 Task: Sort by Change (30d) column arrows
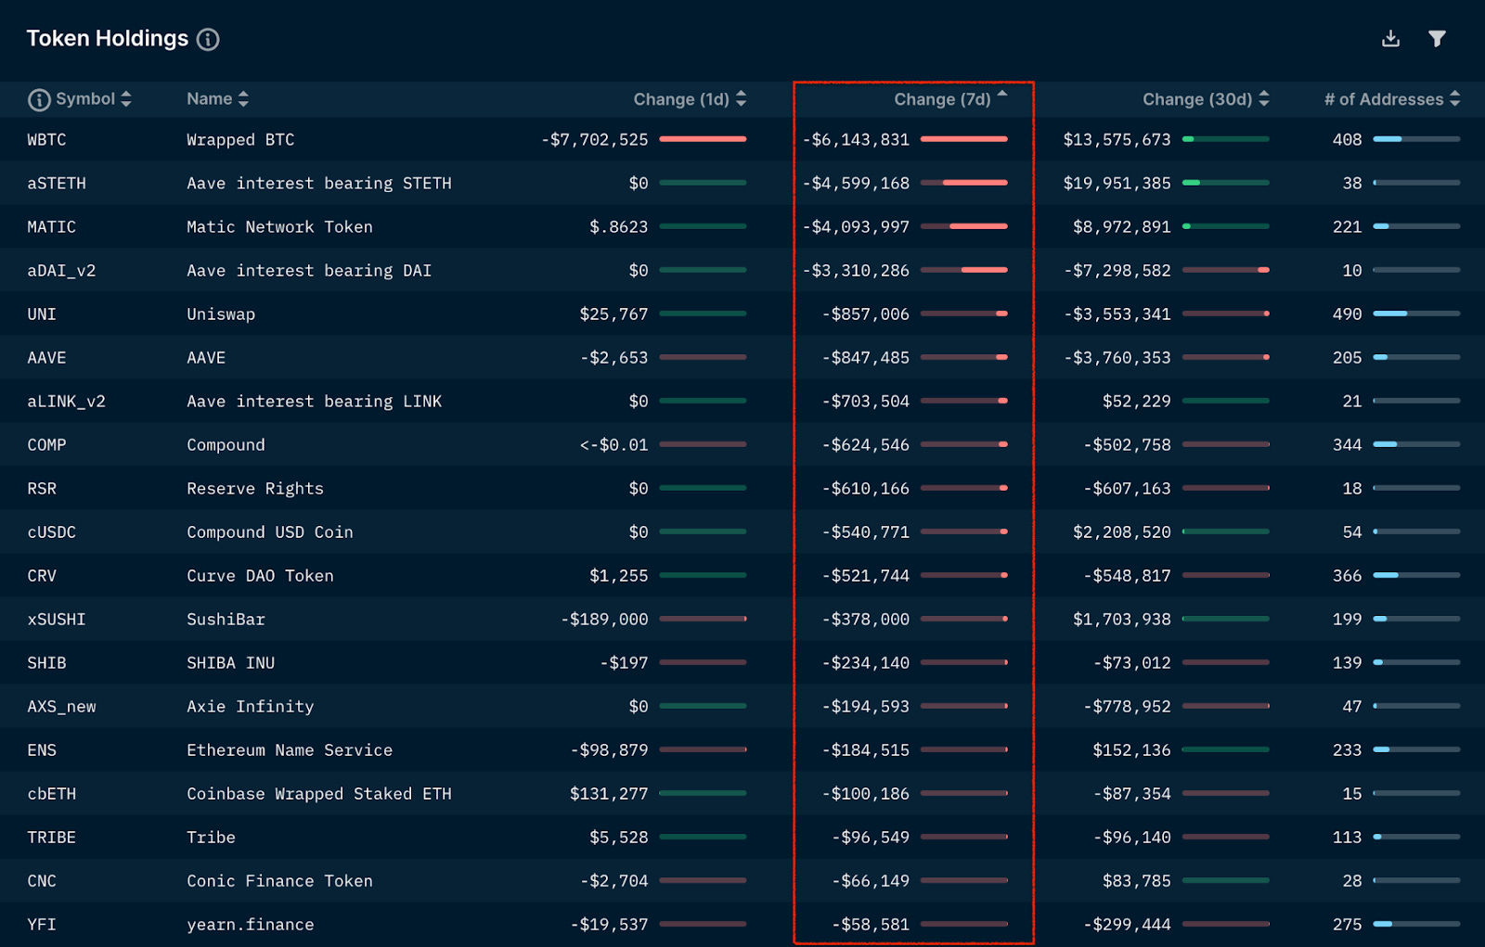click(1264, 98)
